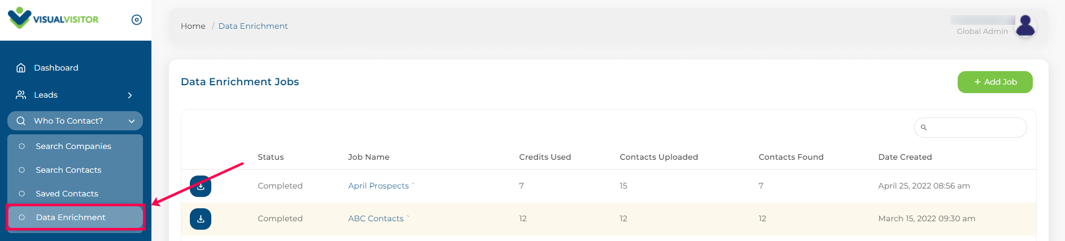Click the jobs search input field
Viewport: 1065px width, 241px height.
pyautogui.click(x=970, y=128)
